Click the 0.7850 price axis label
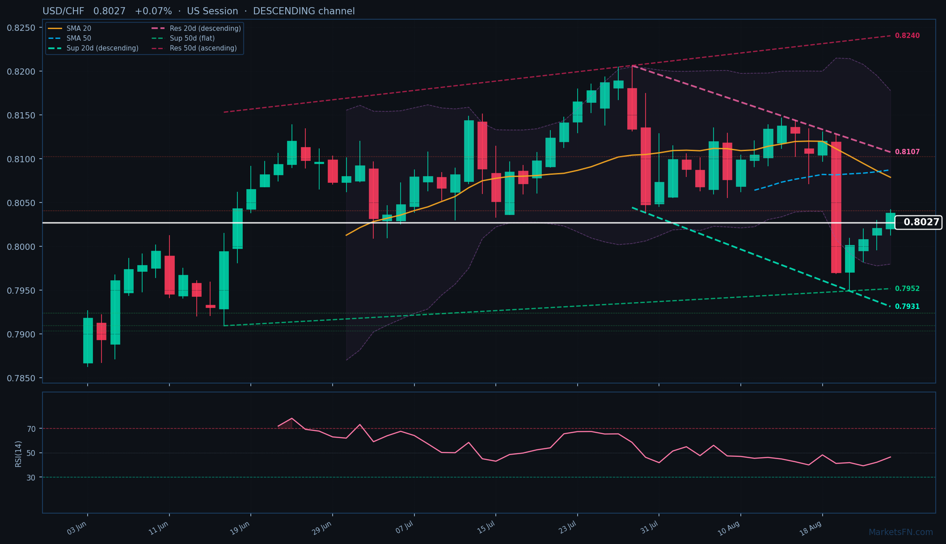 21,379
